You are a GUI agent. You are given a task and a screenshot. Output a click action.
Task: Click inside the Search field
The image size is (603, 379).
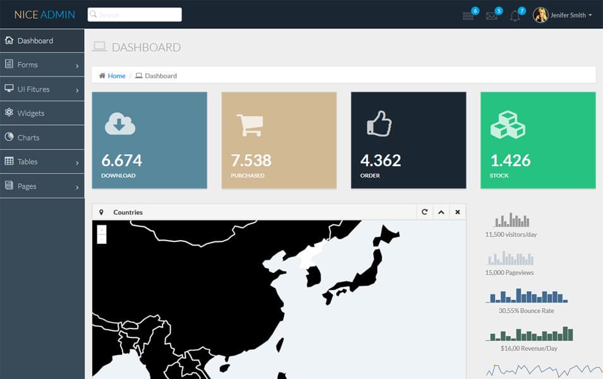point(134,14)
